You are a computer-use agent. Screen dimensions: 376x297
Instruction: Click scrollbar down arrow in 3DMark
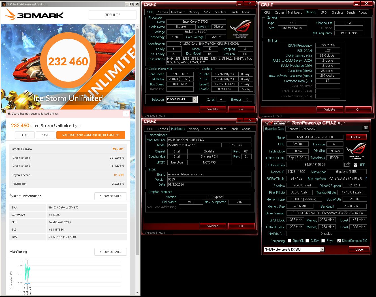138,293
